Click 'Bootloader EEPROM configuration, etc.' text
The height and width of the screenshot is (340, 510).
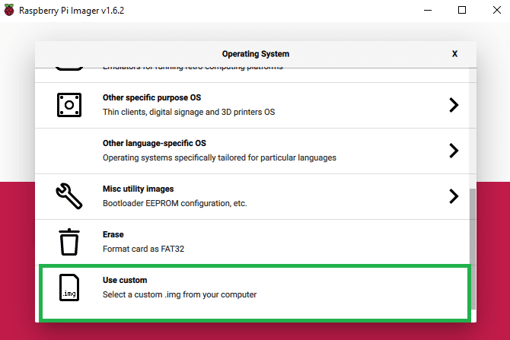click(x=174, y=204)
